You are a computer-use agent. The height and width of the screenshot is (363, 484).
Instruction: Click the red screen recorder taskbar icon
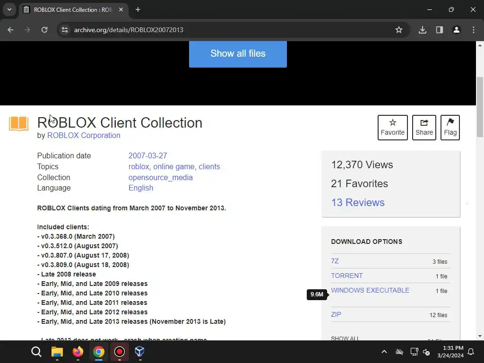point(120,352)
